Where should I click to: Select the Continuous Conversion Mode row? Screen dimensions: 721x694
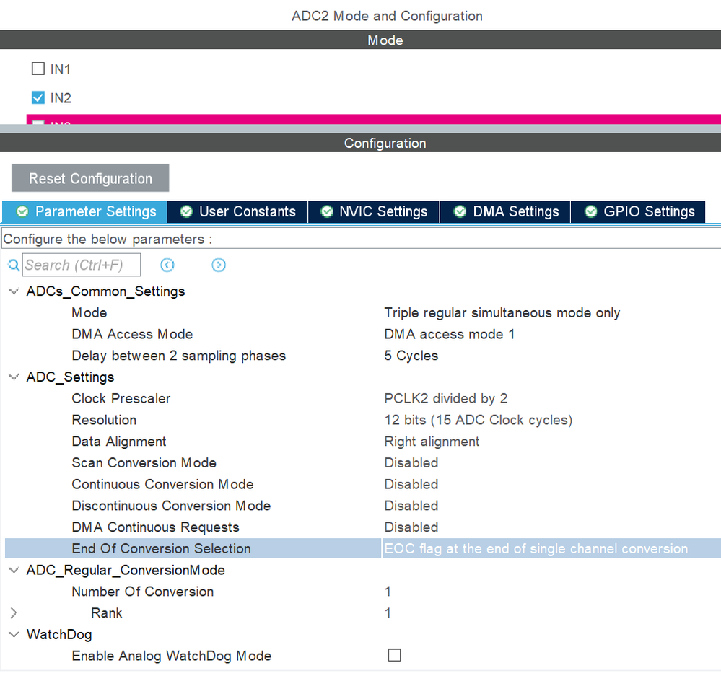[363, 484]
